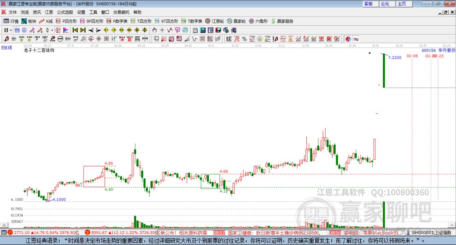Click the colorful flag-chart icon beside 权
This screenshot has height=245, width=456.
(66, 30)
